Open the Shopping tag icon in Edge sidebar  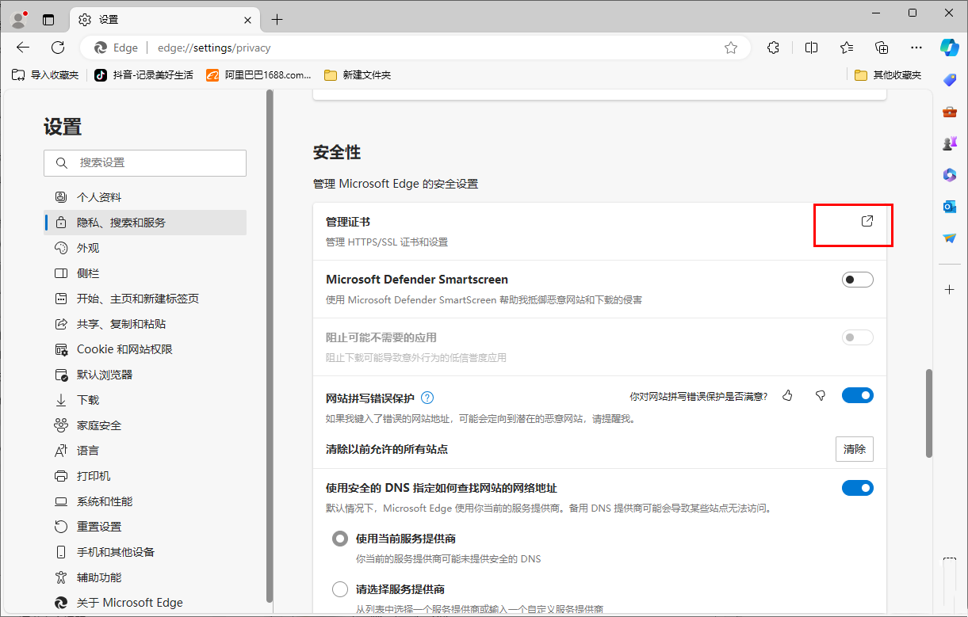pos(950,80)
